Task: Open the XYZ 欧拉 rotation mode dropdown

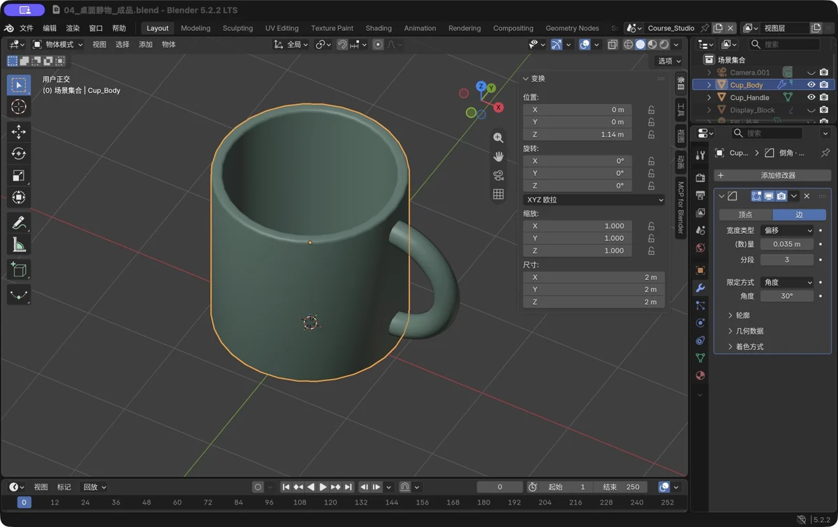Action: 594,200
